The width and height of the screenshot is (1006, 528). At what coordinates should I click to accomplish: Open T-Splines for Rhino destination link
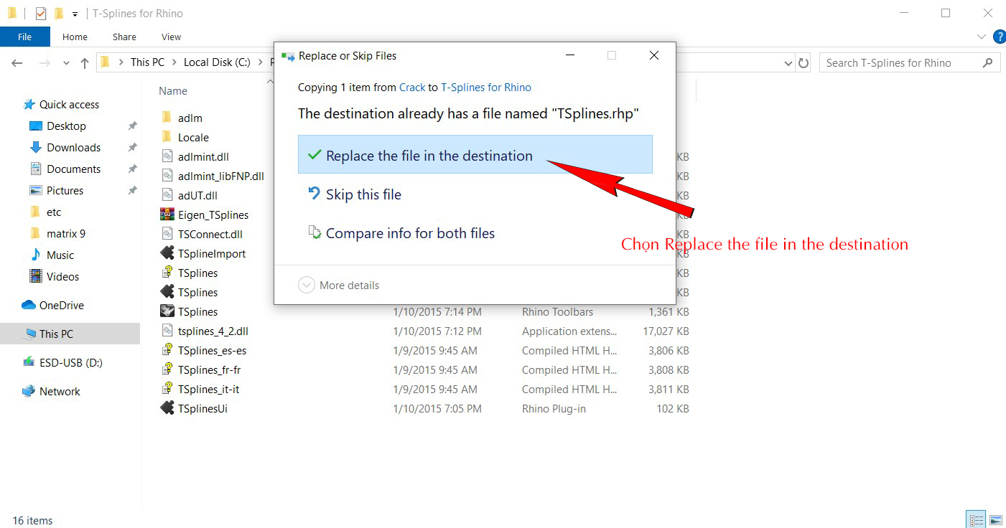pyautogui.click(x=486, y=88)
